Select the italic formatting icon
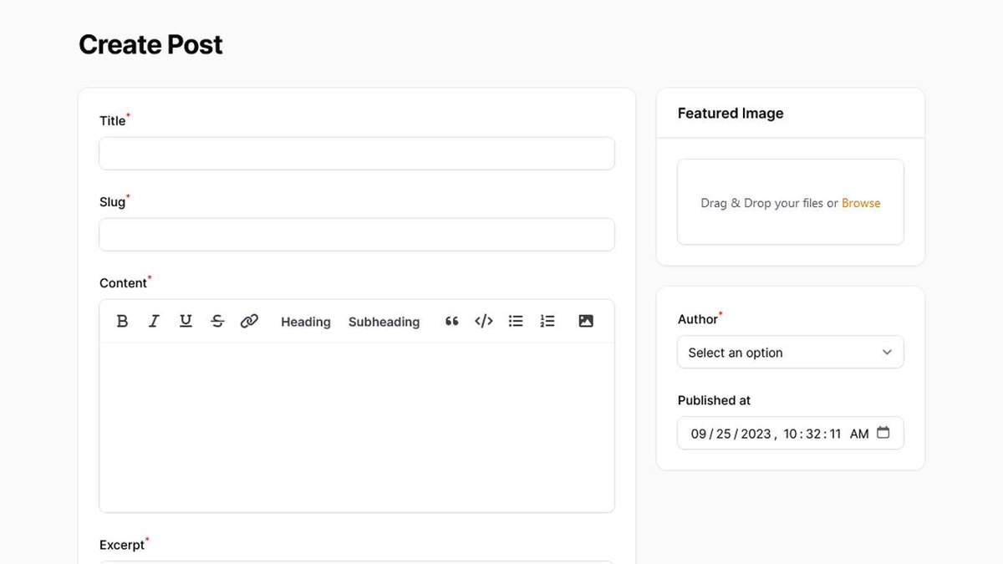The image size is (1003, 564). [154, 321]
